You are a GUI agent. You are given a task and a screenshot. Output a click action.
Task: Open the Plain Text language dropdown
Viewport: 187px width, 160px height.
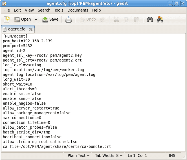click(79, 155)
